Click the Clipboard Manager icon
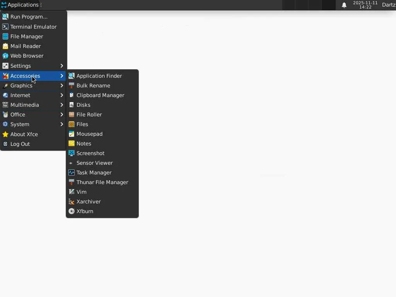The height and width of the screenshot is (297, 396). [x=72, y=95]
